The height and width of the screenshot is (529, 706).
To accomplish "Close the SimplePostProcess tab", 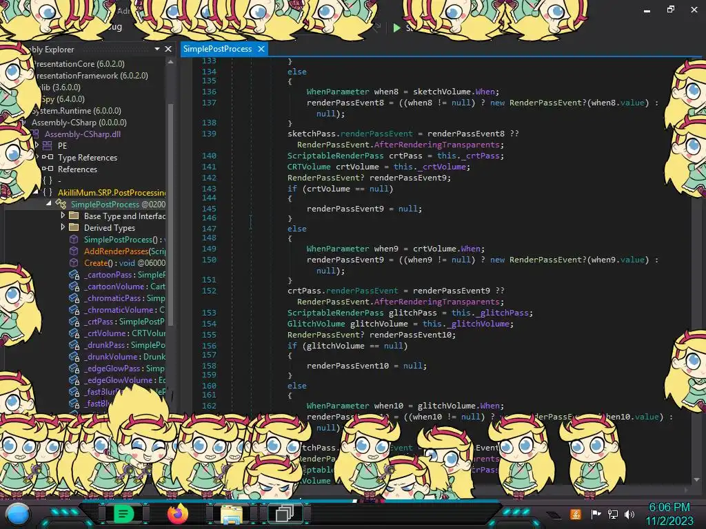I will pos(261,49).
